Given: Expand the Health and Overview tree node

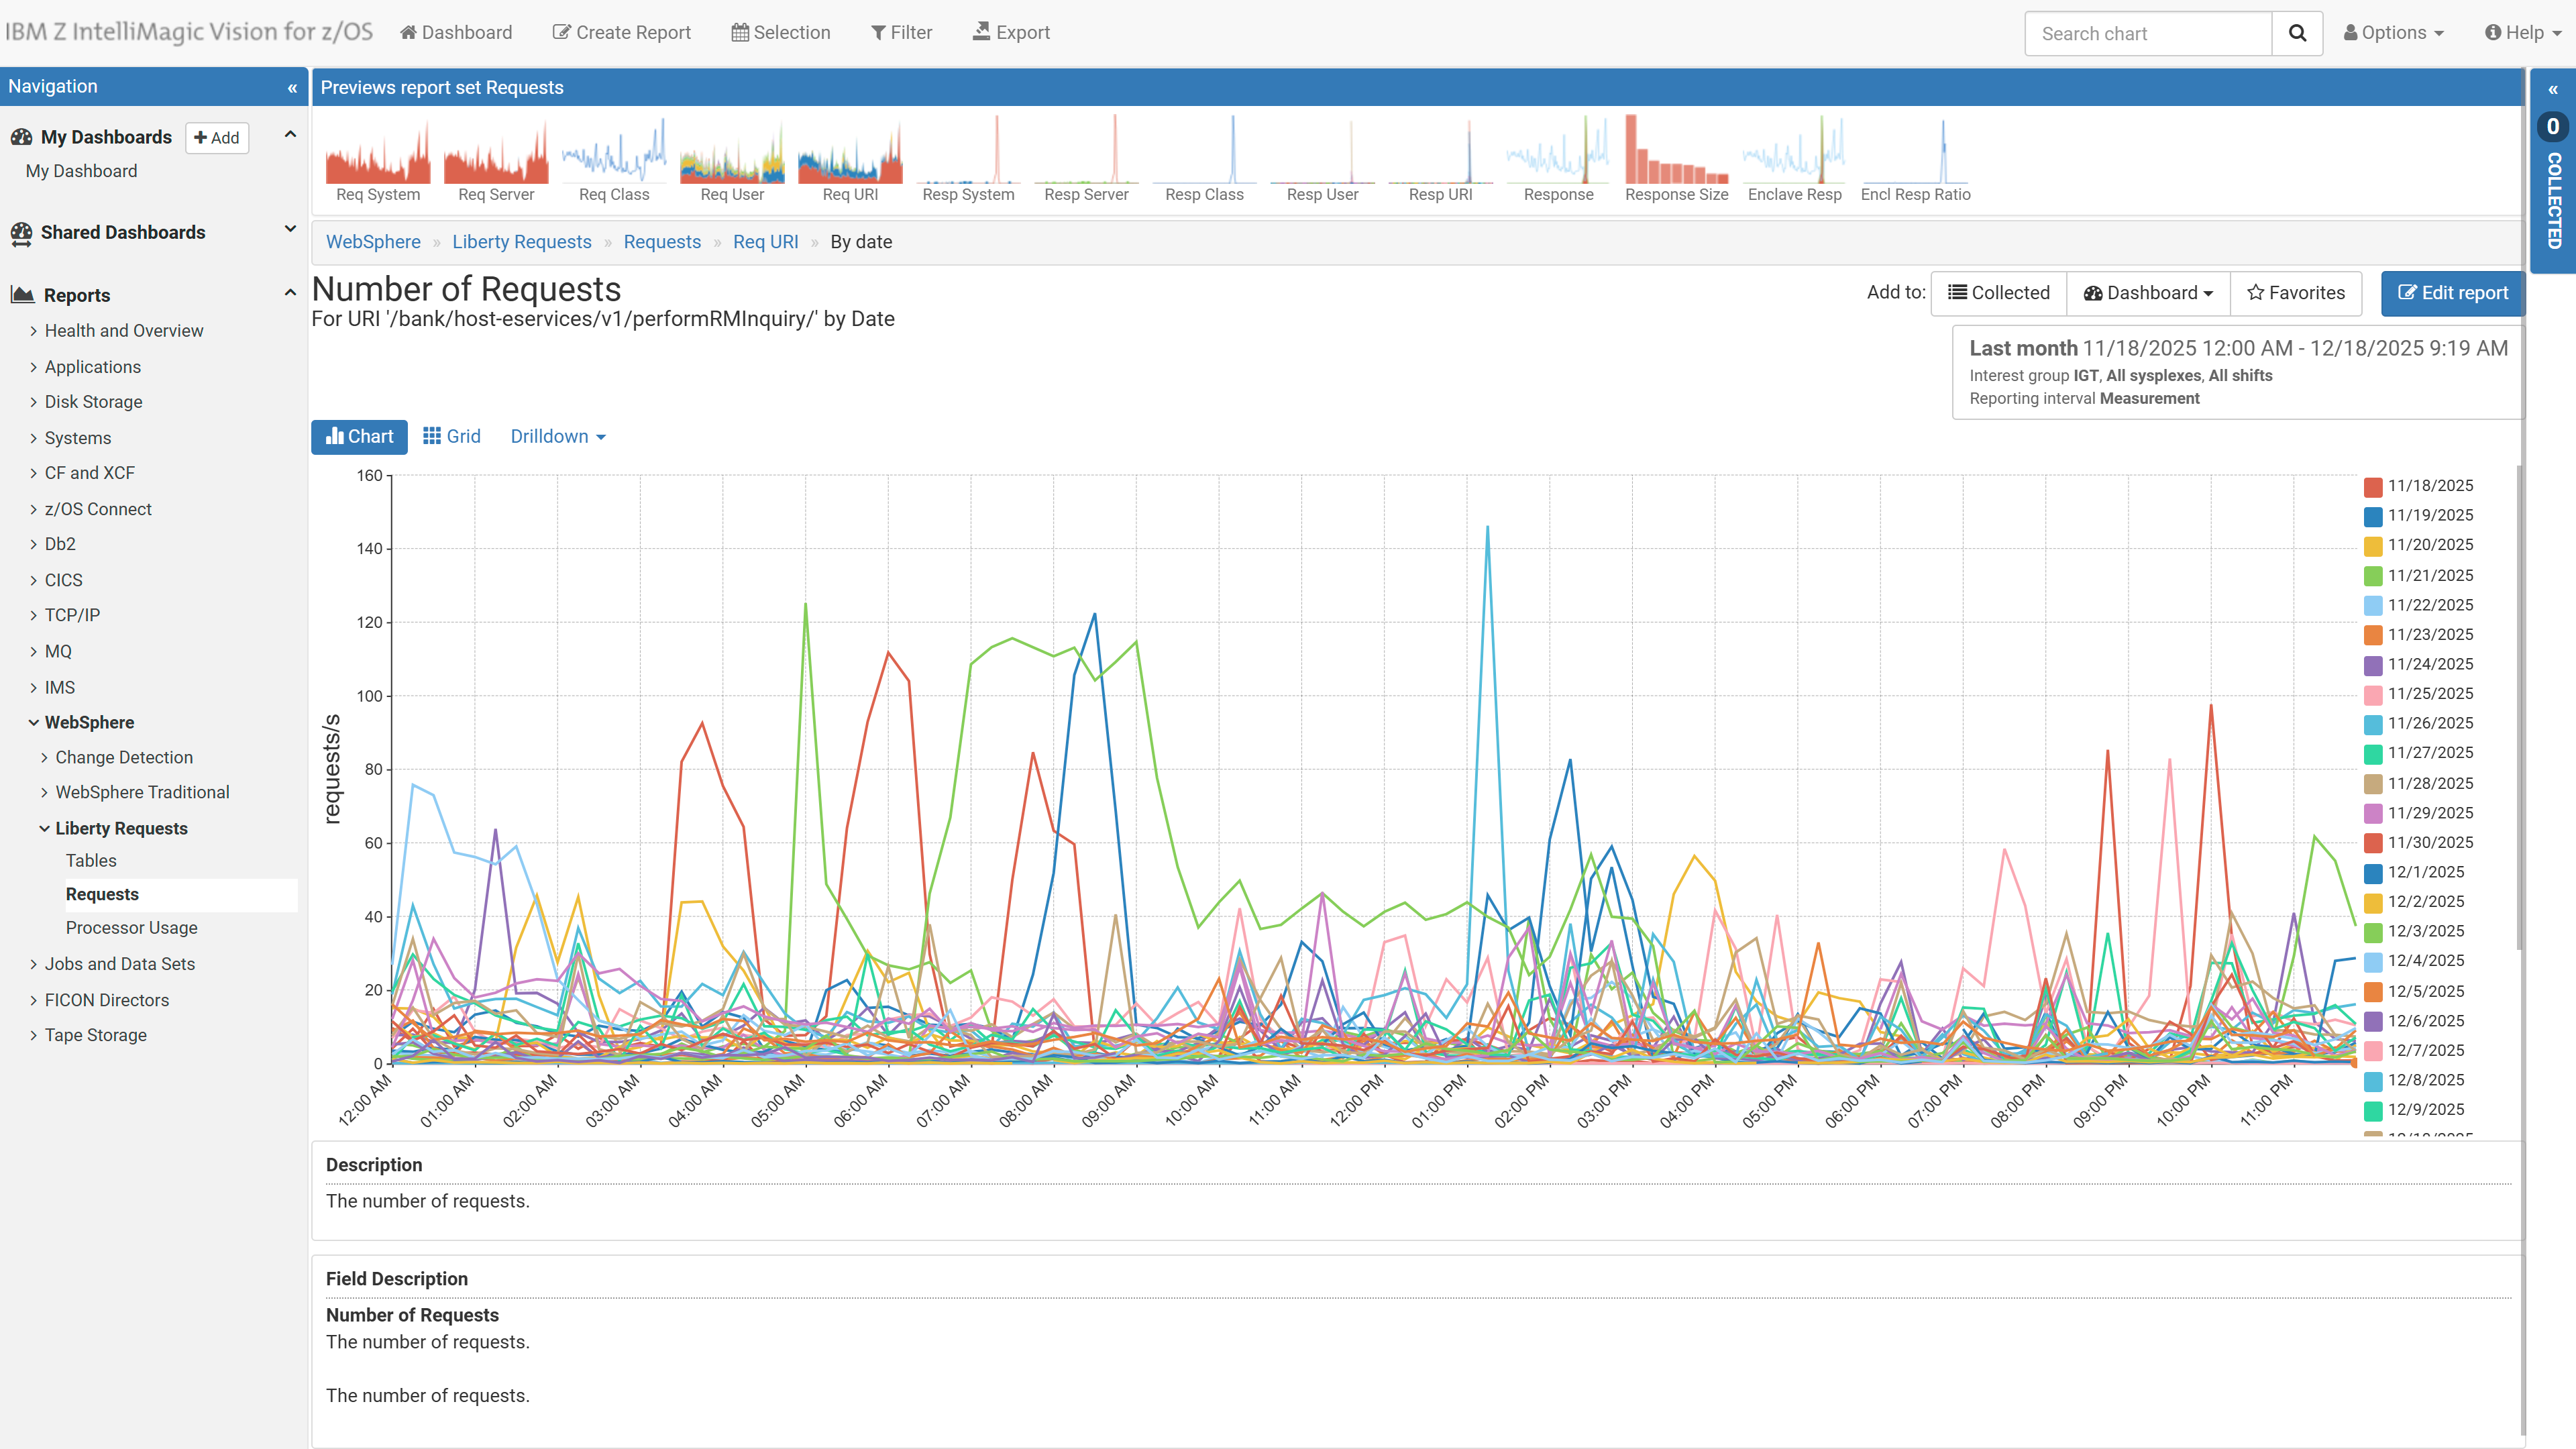Looking at the screenshot, I should click(34, 331).
